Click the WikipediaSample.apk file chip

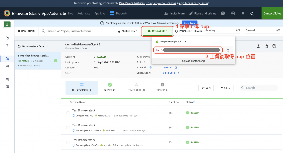click(171, 41)
